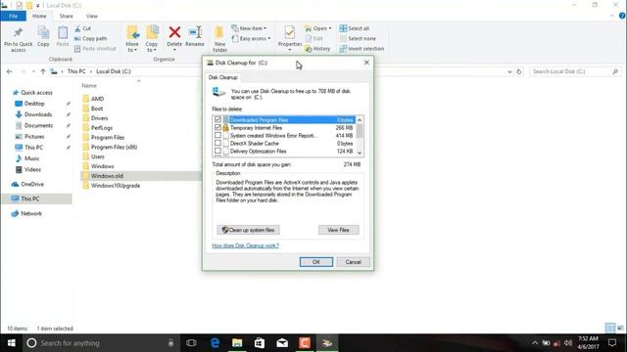Select the Program Files (x86) folder
The image size is (627, 352).
[114, 147]
